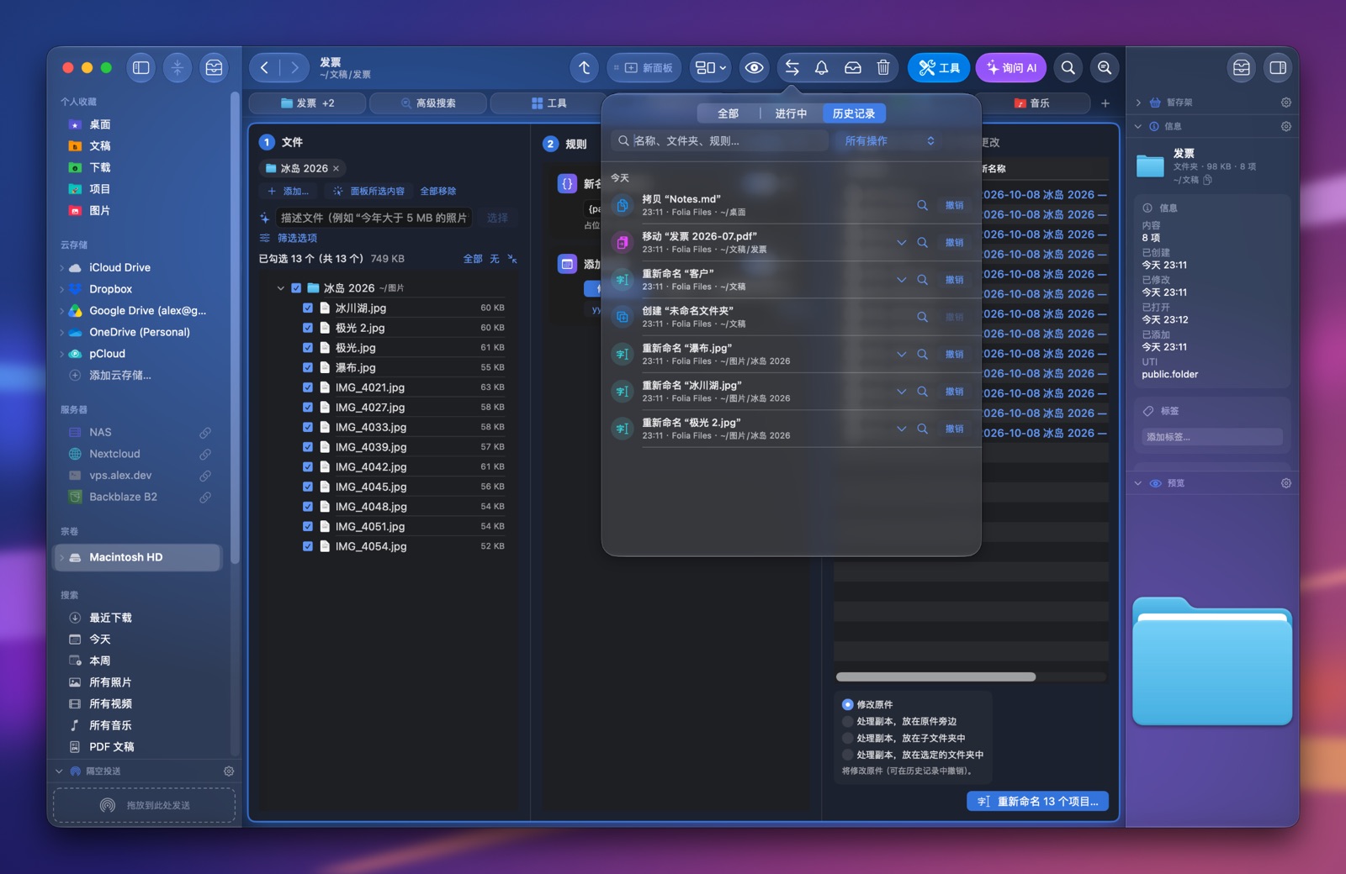Remove the 冰岛 2026 tag with x
The width and height of the screenshot is (1346, 874).
tap(336, 169)
